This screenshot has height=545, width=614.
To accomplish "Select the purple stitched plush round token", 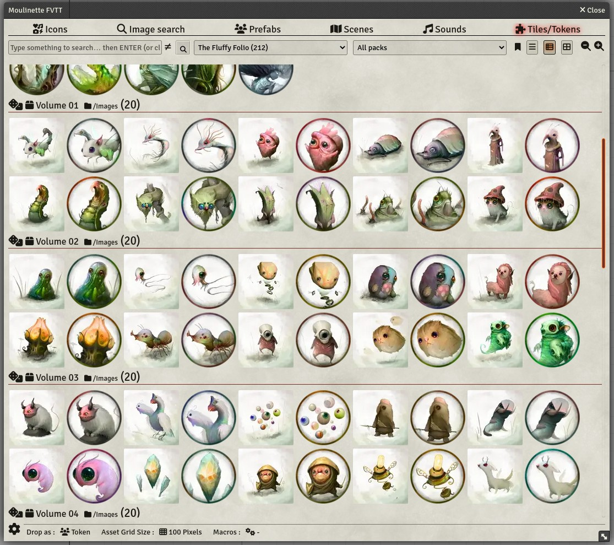I will 438,281.
